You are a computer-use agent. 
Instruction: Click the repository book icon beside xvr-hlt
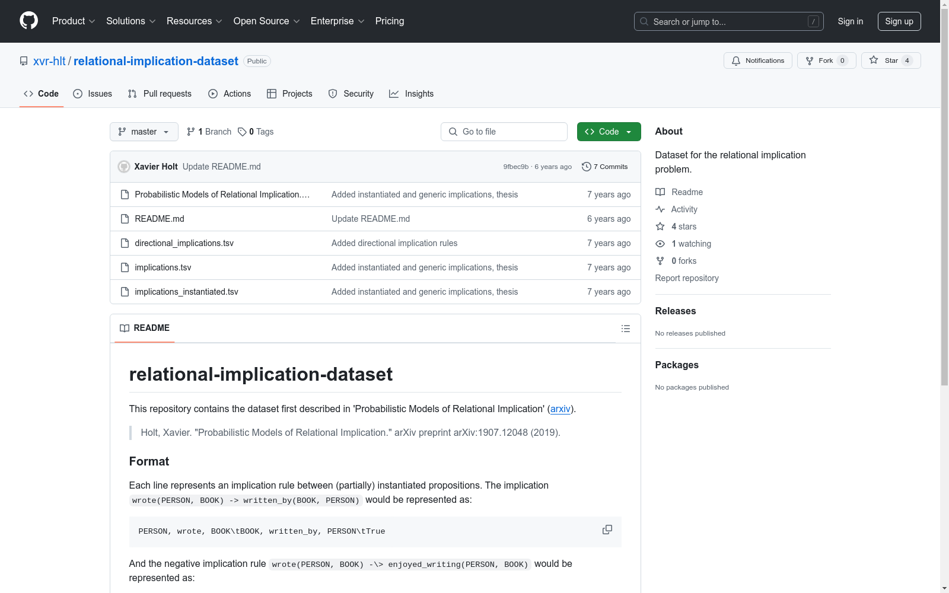[24, 61]
